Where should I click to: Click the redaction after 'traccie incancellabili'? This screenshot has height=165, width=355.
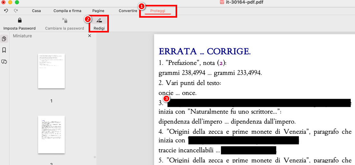click(248, 150)
